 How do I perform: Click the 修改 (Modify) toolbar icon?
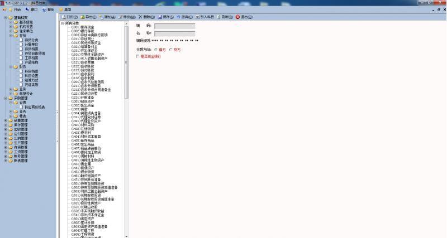pos(120,17)
